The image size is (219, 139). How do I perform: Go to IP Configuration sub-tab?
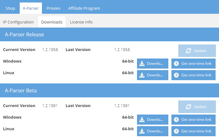[x=18, y=22]
